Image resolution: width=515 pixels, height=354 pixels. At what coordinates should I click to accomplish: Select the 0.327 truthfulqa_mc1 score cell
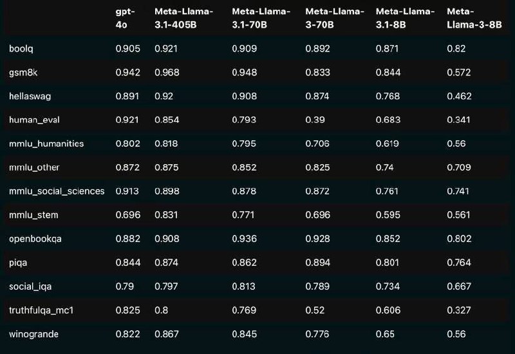[458, 310]
